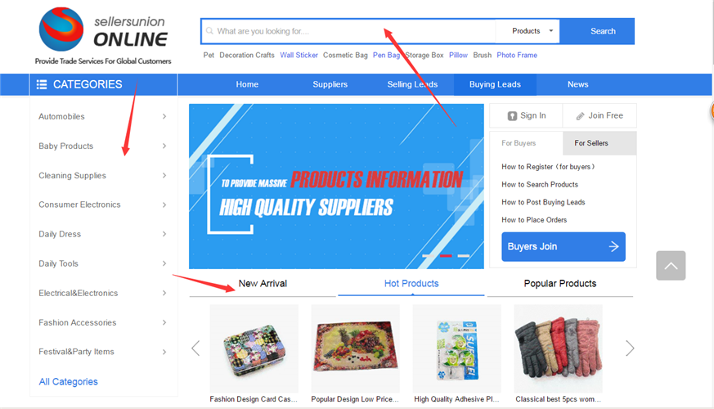Click the sellersunion ONLINE logo
The width and height of the screenshot is (714, 409).
click(x=103, y=35)
